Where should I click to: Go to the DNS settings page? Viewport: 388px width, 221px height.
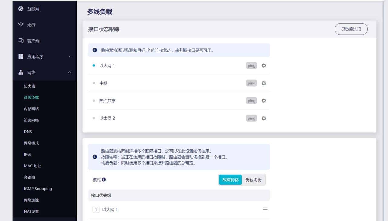pos(28,132)
